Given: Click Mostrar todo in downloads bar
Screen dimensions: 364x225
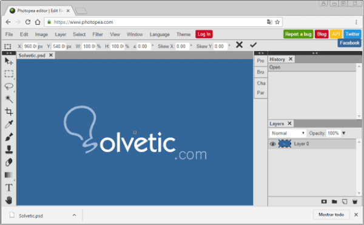Looking at the screenshot, I should [x=331, y=215].
